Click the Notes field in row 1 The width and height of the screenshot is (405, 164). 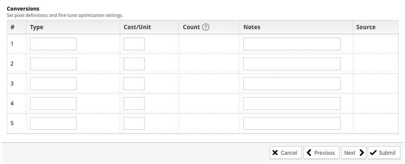click(292, 44)
